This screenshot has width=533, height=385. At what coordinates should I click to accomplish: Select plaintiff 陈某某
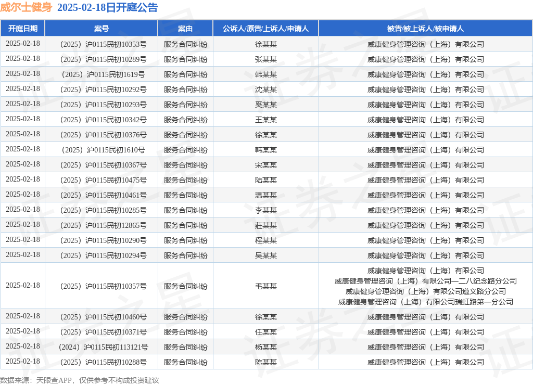point(266,362)
